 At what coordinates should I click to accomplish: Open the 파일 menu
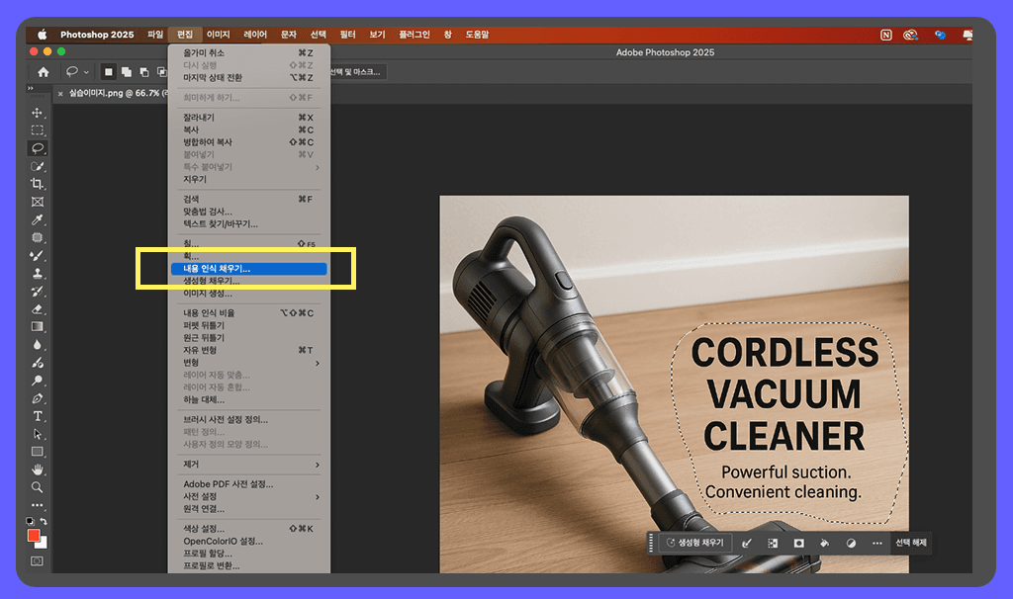coord(155,35)
